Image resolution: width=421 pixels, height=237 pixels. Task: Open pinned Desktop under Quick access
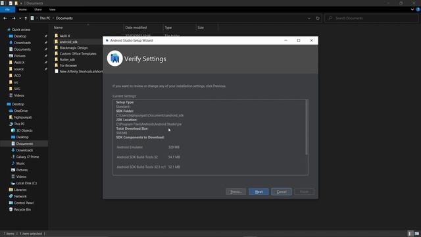click(x=20, y=36)
